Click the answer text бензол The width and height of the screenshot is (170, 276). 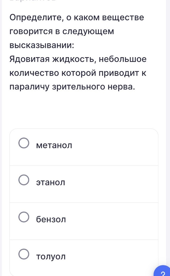pyautogui.click(x=51, y=219)
